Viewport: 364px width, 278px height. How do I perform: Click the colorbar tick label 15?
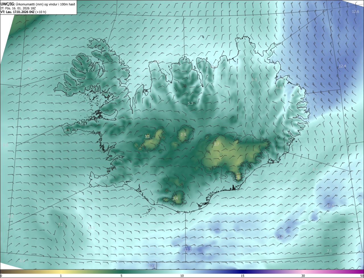pyautogui.click(x=243, y=276)
